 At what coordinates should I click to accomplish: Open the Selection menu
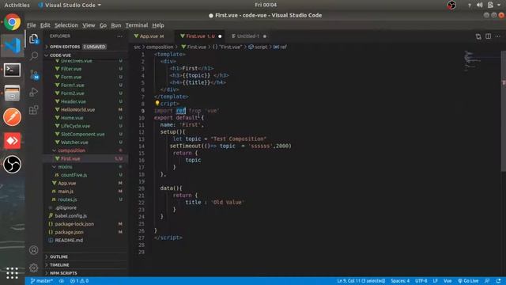click(x=66, y=25)
